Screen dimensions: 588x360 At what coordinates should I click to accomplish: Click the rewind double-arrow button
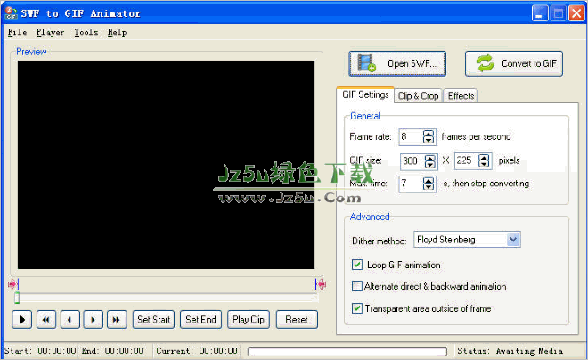pos(46,320)
